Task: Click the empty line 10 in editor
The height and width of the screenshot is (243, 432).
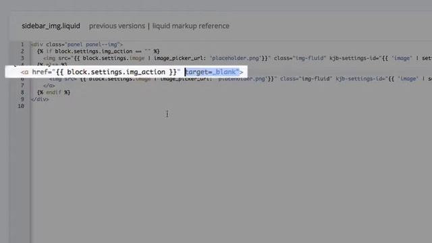Action: point(231,106)
